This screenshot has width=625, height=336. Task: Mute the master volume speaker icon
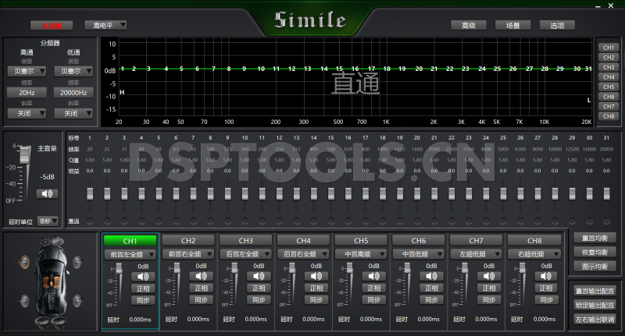pyautogui.click(x=48, y=193)
